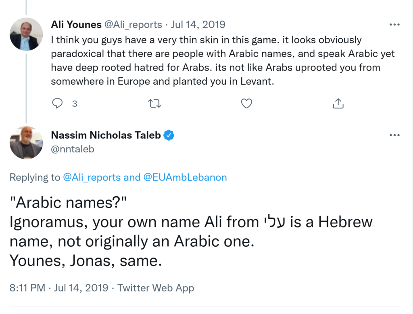
Task: Click the reply count 3 on Ali's tweet
Action: (75, 104)
